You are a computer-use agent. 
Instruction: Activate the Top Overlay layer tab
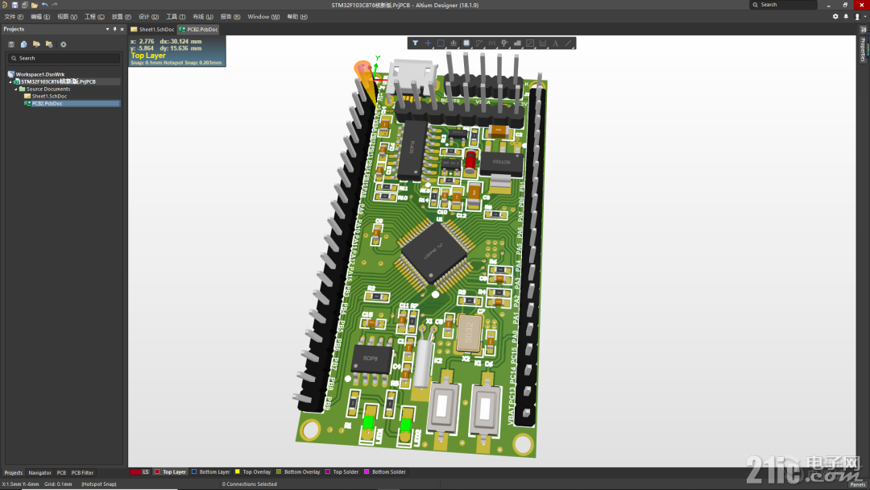click(253, 471)
